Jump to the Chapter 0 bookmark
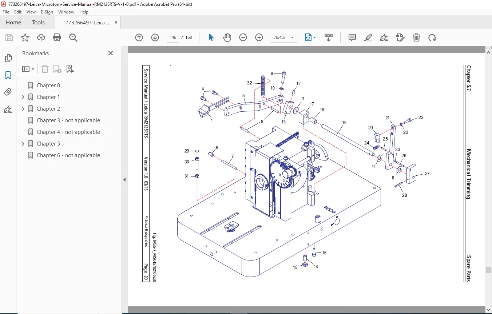This screenshot has width=492, height=314. pyautogui.click(x=48, y=86)
